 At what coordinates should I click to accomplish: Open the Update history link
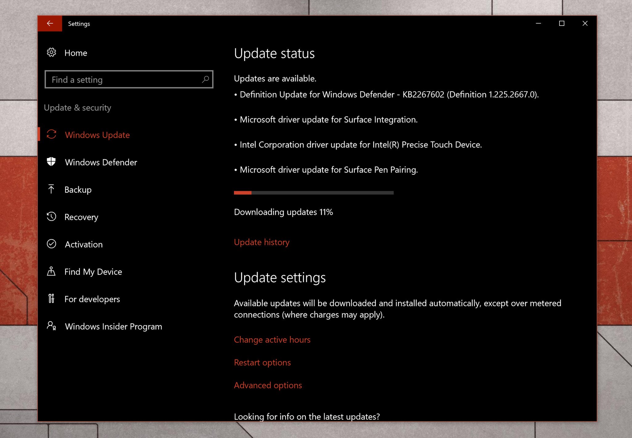coord(262,242)
